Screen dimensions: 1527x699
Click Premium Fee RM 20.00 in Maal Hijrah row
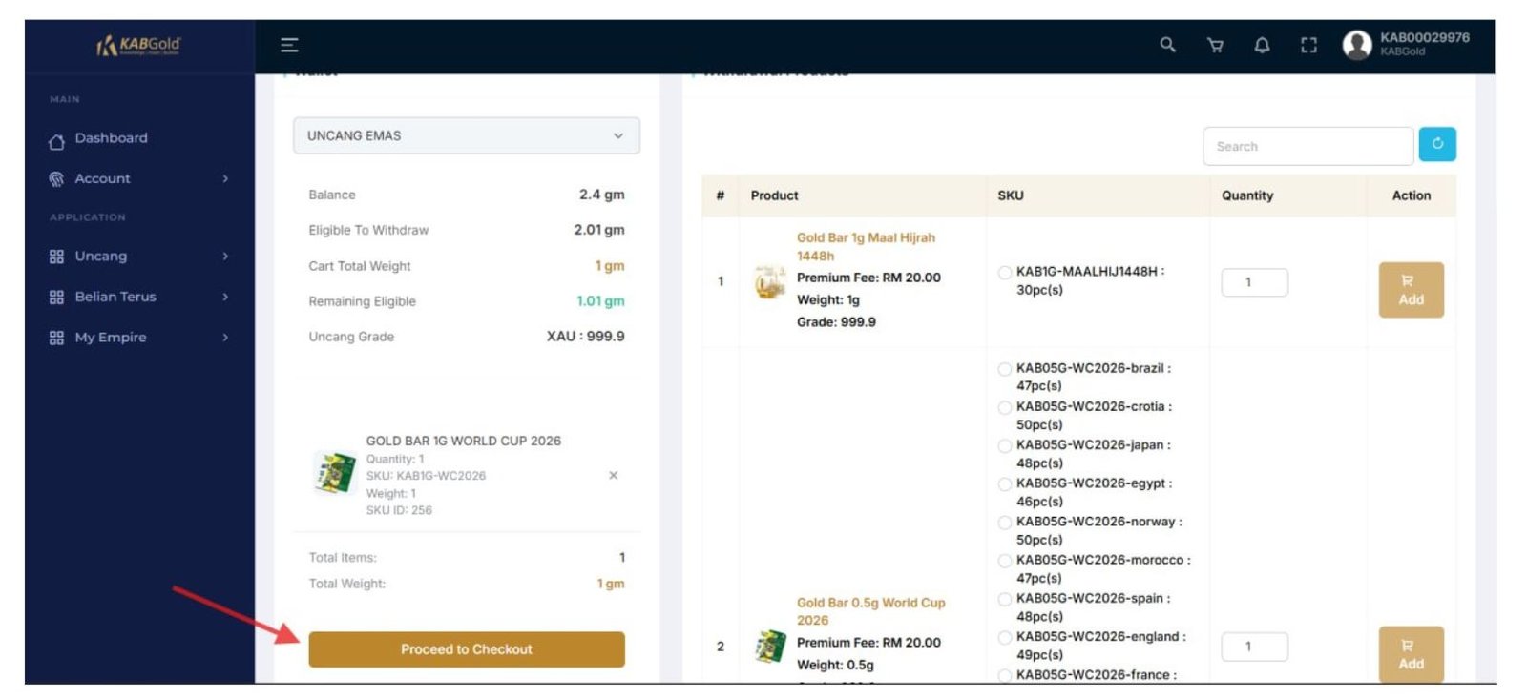tap(868, 278)
